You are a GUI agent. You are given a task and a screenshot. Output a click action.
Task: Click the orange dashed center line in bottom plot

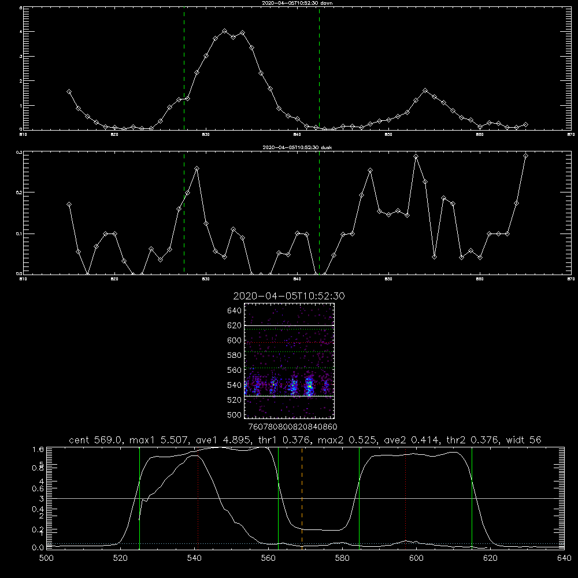click(x=302, y=498)
